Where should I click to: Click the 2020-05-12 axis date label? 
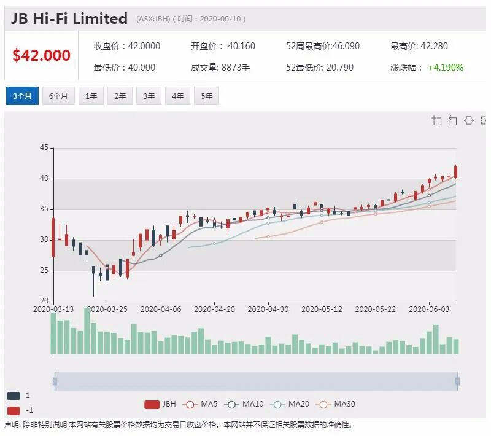322,309
